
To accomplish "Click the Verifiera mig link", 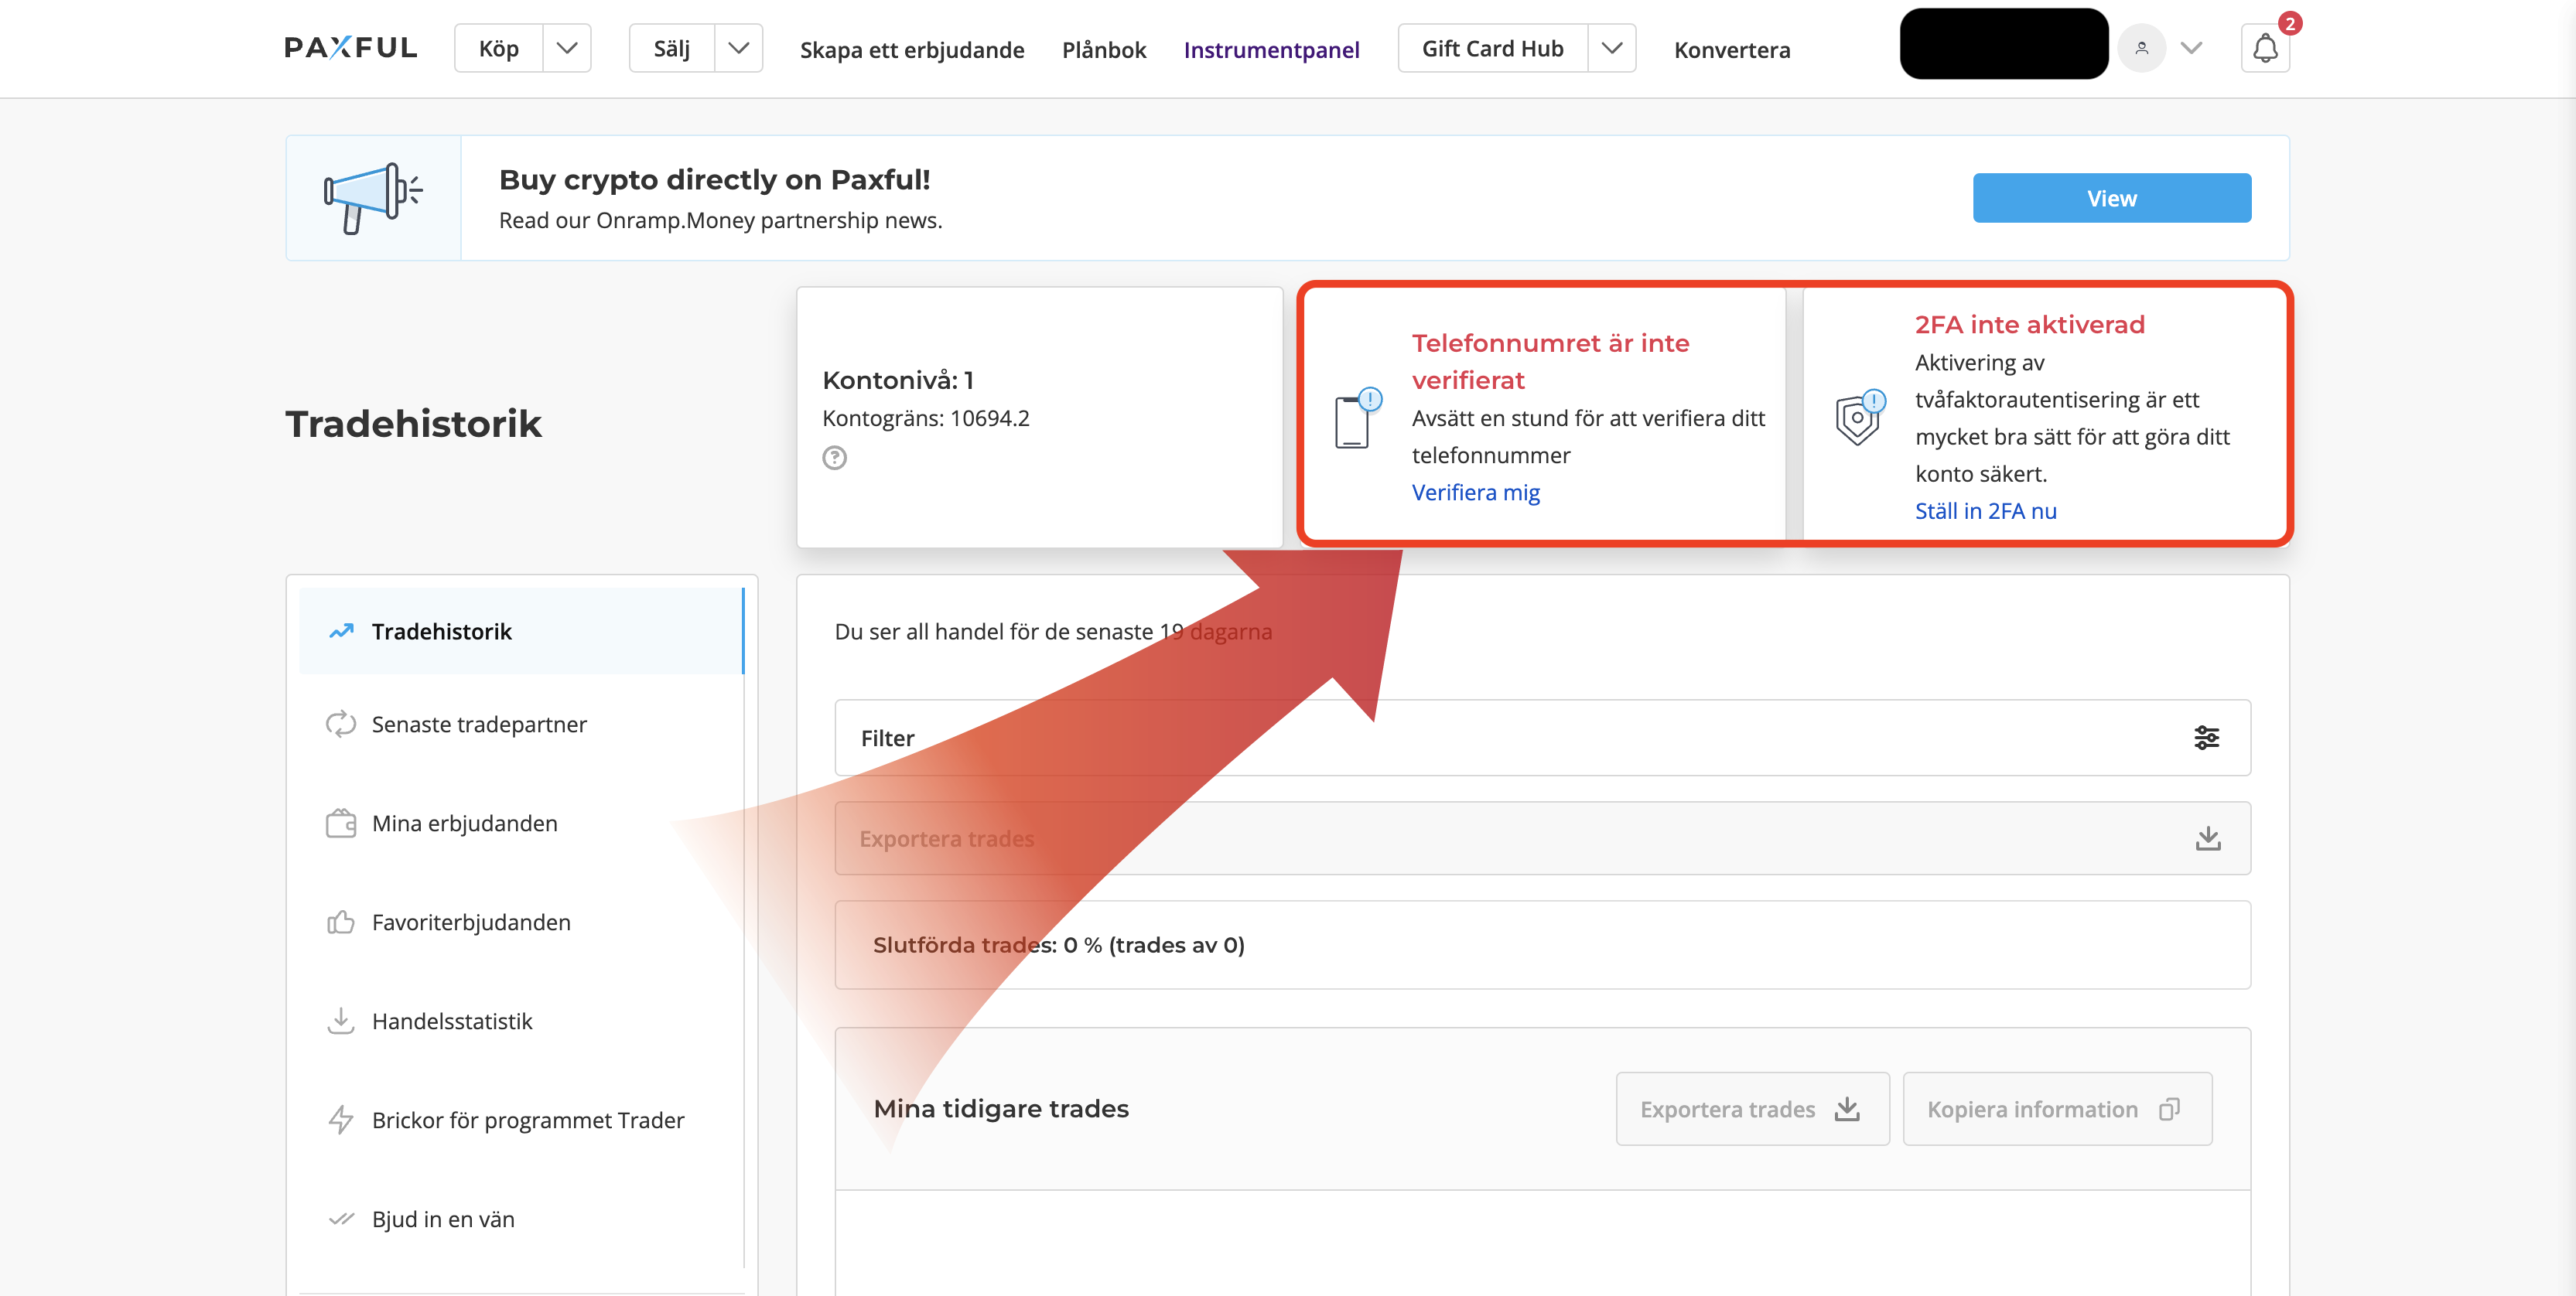I will tap(1475, 493).
